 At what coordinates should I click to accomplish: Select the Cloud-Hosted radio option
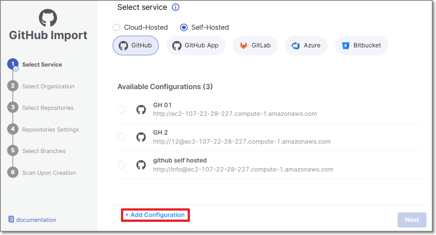click(117, 27)
